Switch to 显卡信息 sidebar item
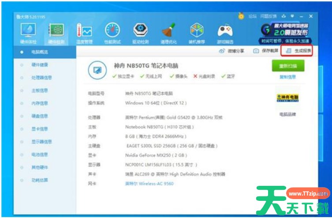Screen dimensions: 332x218 pos(40,129)
